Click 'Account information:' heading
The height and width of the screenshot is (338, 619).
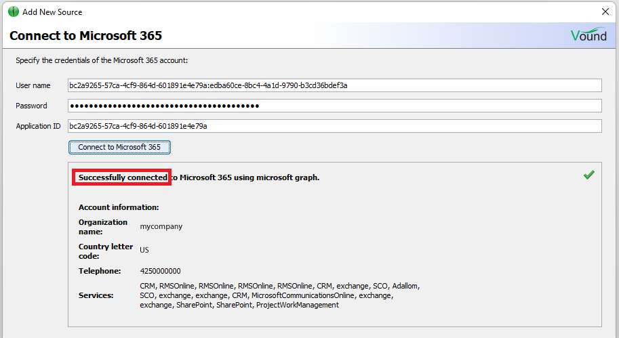click(119, 207)
